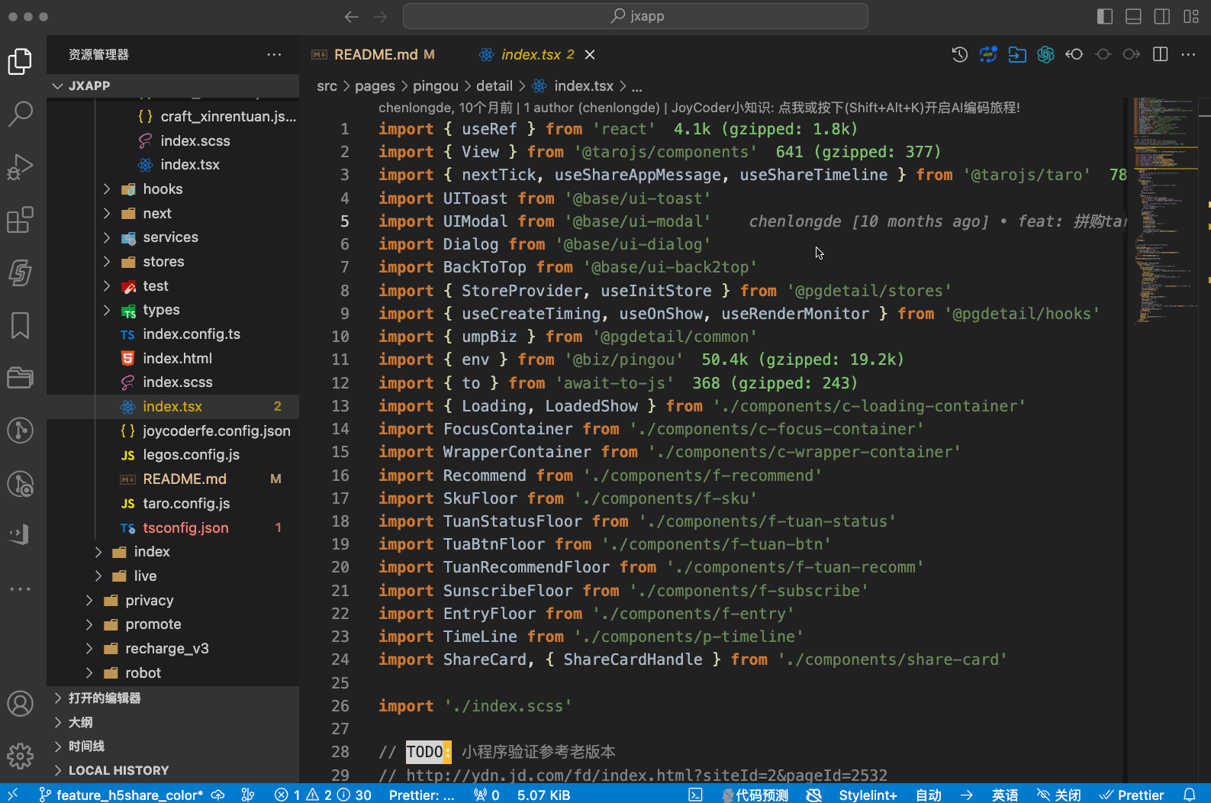Image resolution: width=1211 pixels, height=803 pixels.
Task: Open index.html in the explorer
Action: coord(173,358)
